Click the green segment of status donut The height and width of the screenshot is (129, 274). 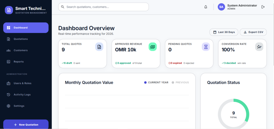point(246,108)
